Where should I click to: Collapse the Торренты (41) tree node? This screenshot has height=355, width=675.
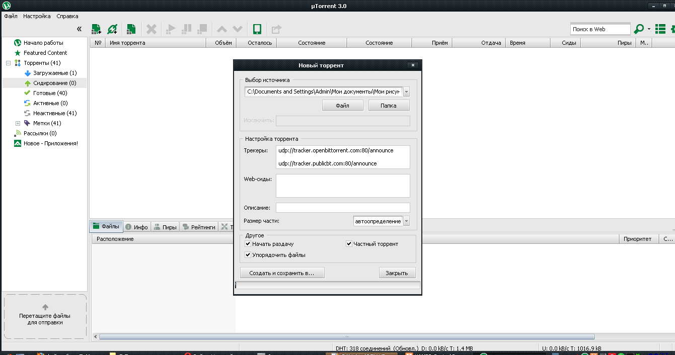click(x=8, y=63)
